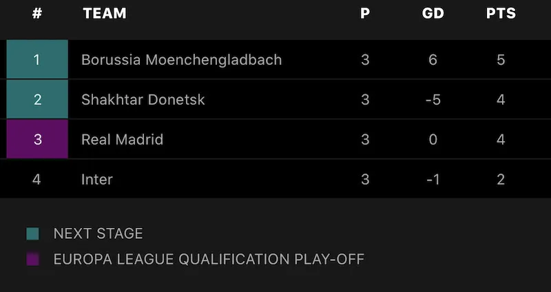Click Shakhtar Donetsk's goal difference -5

pos(433,100)
